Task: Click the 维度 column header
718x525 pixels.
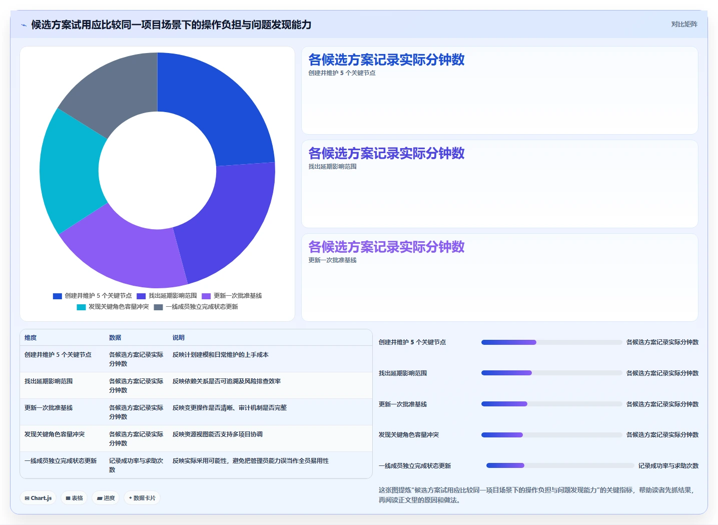Action: pos(31,338)
